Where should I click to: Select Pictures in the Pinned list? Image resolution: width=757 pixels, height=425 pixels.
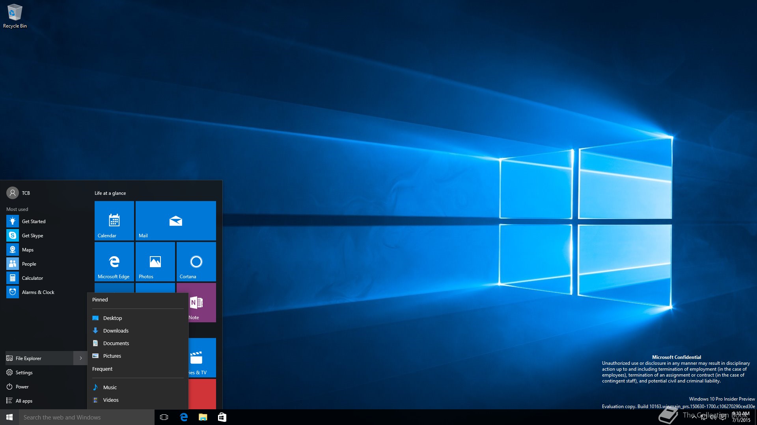(138, 356)
